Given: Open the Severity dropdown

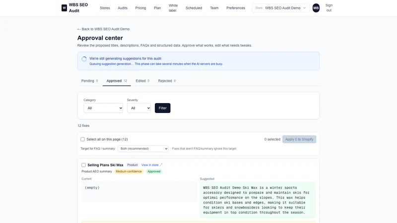Looking at the screenshot, I should coord(139,108).
